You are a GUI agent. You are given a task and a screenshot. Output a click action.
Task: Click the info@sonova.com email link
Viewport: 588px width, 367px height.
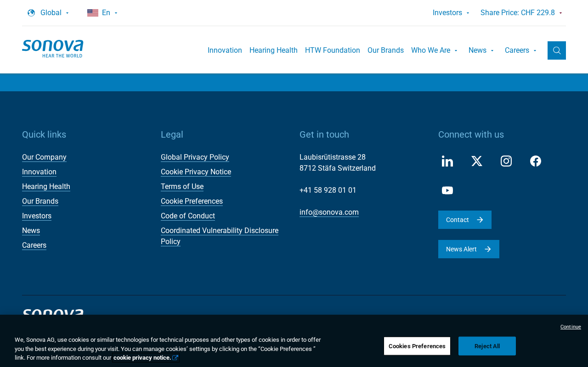click(x=329, y=212)
